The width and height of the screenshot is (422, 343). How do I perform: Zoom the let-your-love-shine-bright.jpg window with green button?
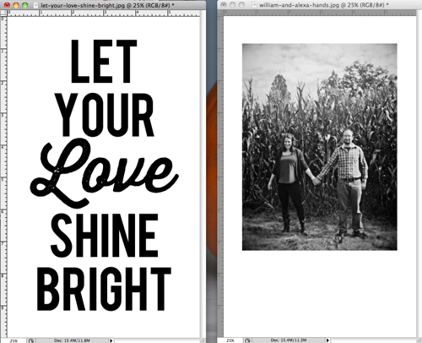(x=25, y=5)
